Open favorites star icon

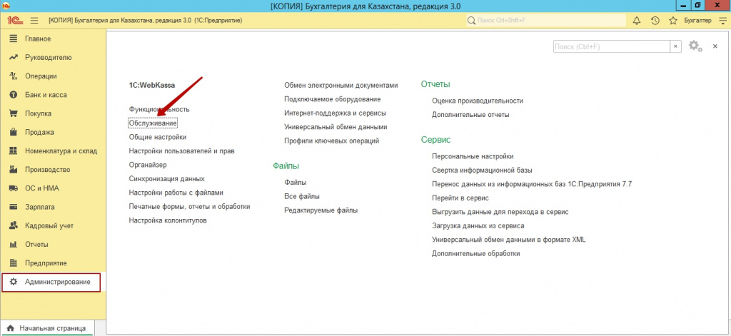click(672, 21)
